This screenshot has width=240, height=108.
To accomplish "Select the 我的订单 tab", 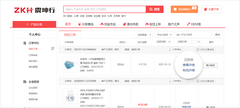I will pos(70,35).
